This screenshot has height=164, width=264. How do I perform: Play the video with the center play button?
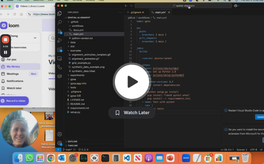tap(131, 82)
